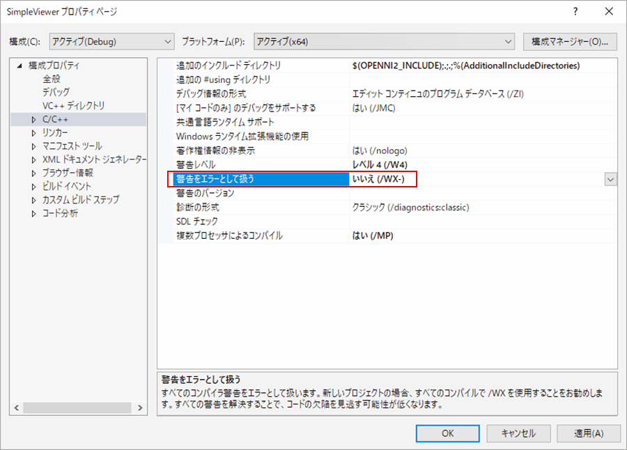Click the エディット コンティニュ (/ZI) value
Screen dimensions: 627x450
pyautogui.click(x=438, y=94)
